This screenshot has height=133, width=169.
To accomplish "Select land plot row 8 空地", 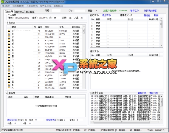I will click(125, 44).
